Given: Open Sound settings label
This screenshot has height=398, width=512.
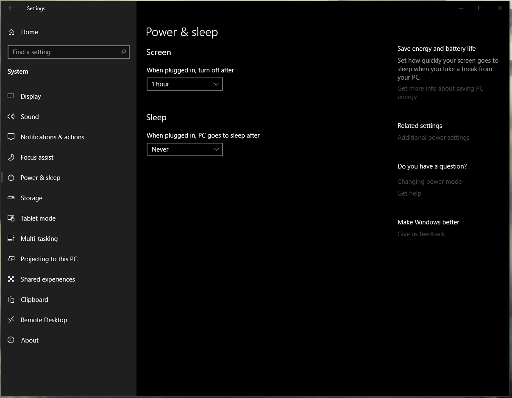Looking at the screenshot, I should point(30,117).
